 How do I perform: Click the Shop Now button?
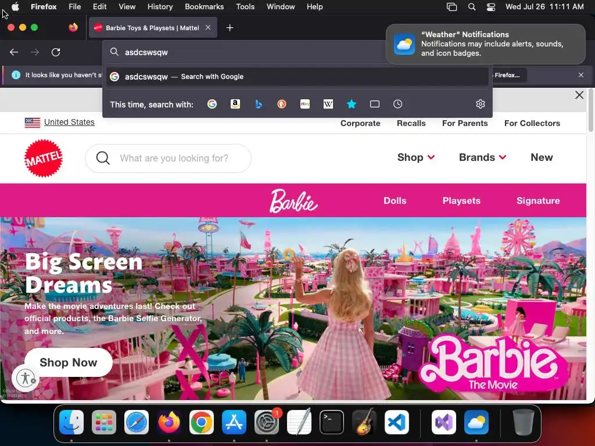69,362
